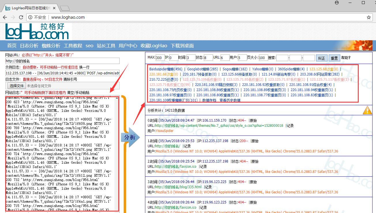Open 123.125.71低权重汇总(99) link
Viewport: 376px width, 213px height.
click(170, 85)
